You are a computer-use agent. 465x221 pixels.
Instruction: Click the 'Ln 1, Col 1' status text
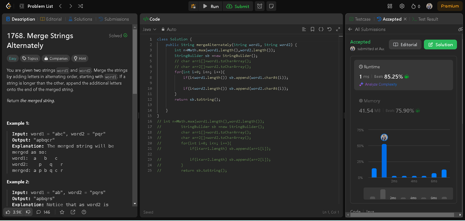point(331,212)
